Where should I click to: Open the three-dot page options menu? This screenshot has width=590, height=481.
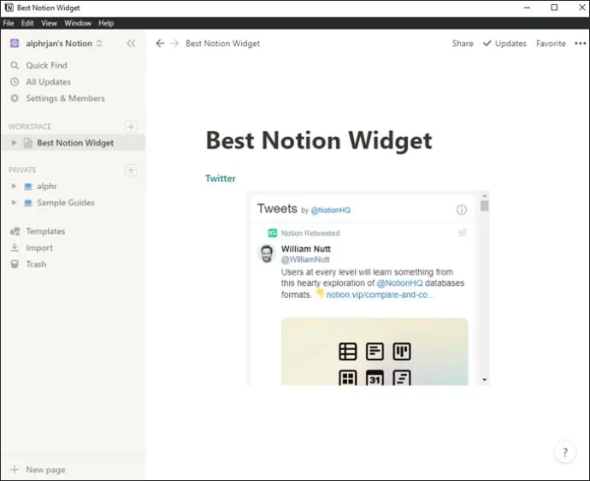click(x=581, y=44)
